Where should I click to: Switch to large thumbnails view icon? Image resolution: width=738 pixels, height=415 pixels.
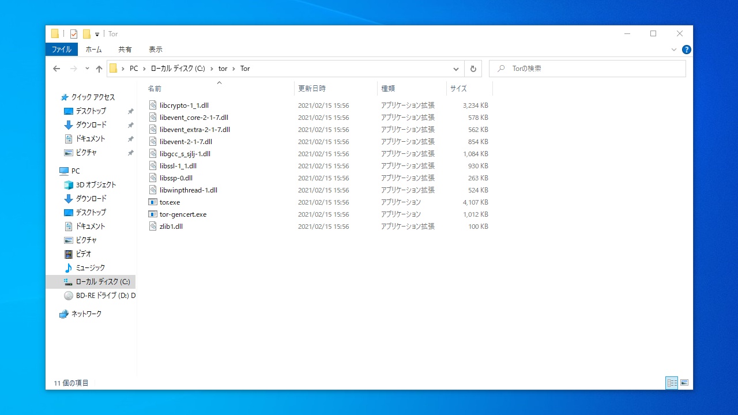pos(684,383)
